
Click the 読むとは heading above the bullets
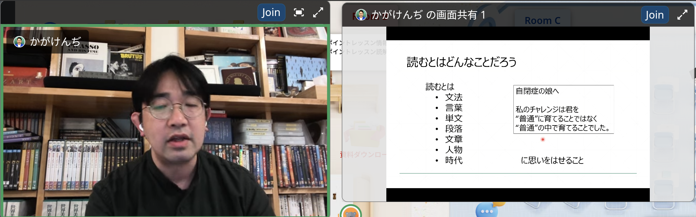pos(440,87)
